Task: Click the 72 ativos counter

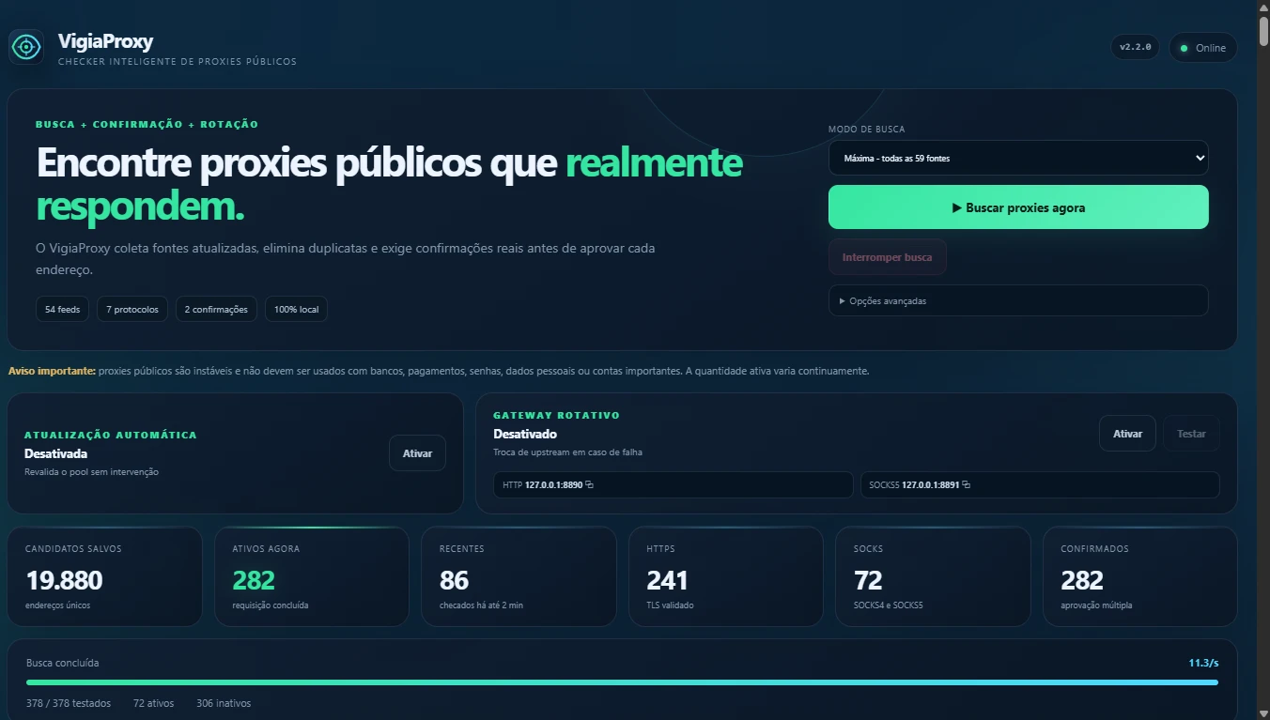Action: click(153, 703)
